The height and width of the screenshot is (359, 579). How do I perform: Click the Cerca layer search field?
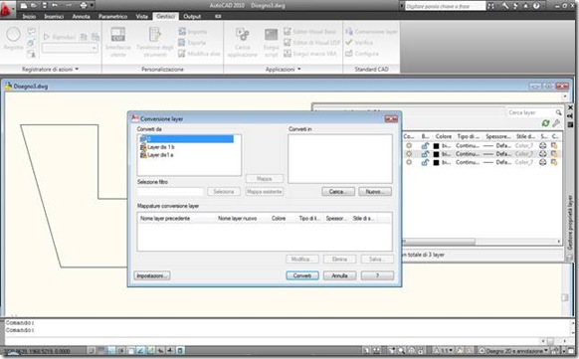[x=530, y=112]
